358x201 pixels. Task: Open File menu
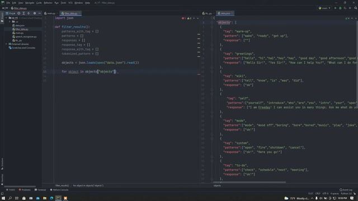coord(8,3)
